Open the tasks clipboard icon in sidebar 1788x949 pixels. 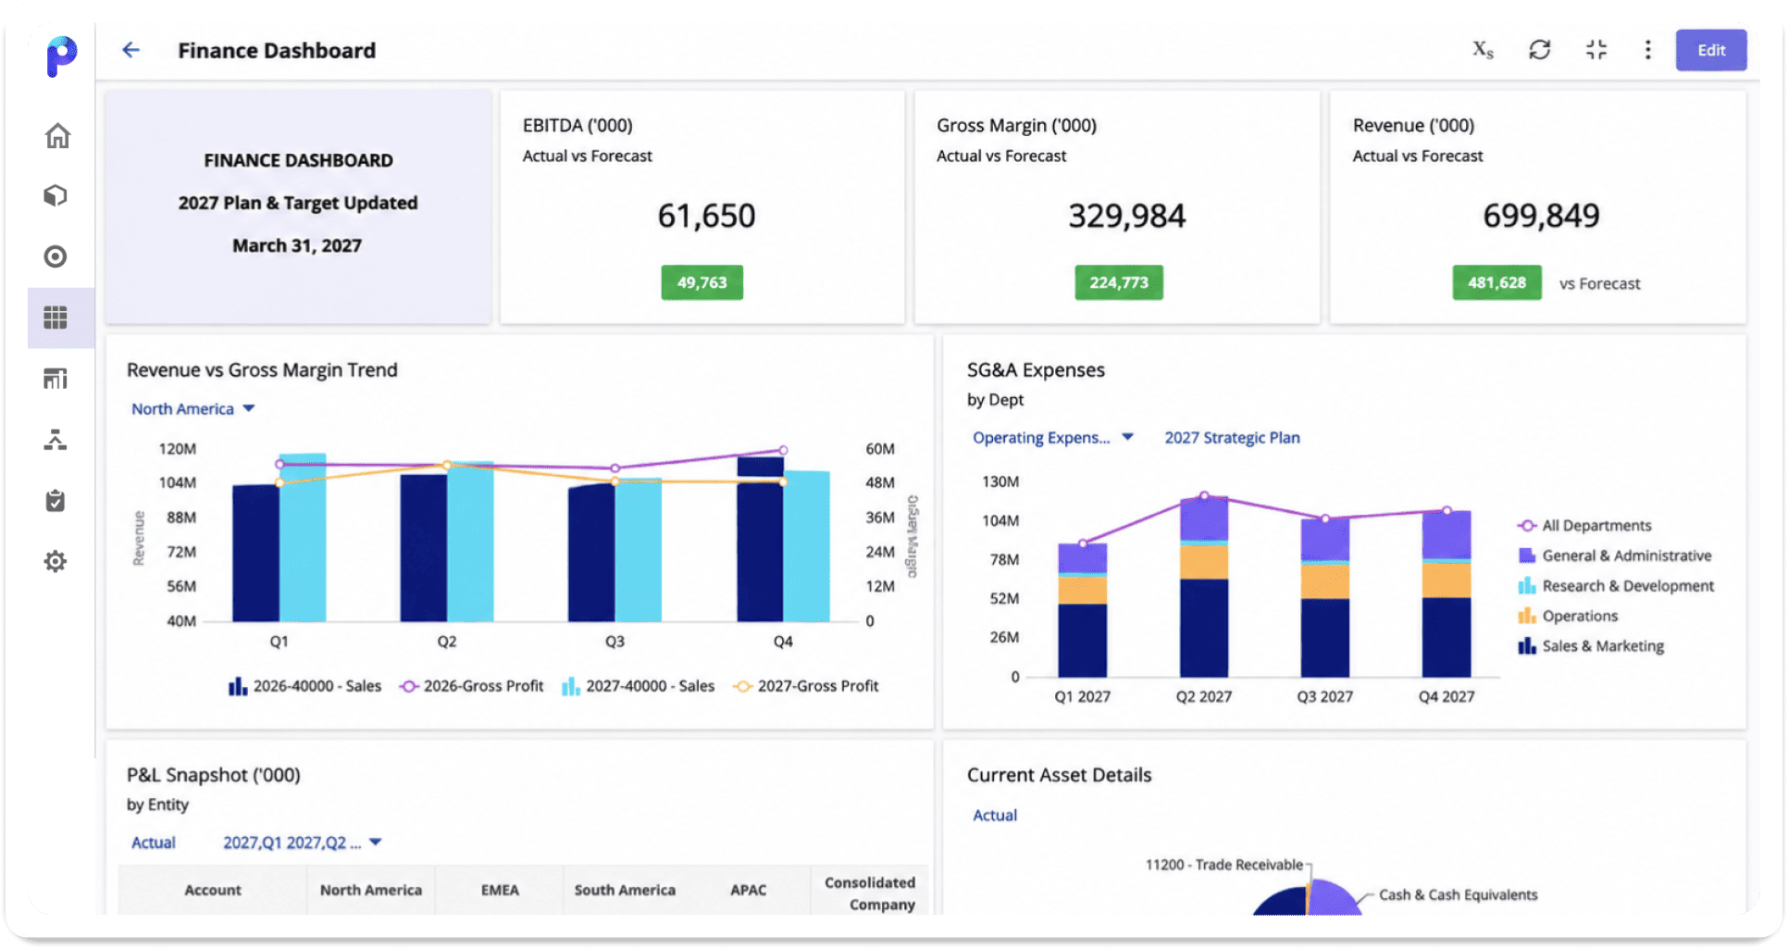[56, 501]
